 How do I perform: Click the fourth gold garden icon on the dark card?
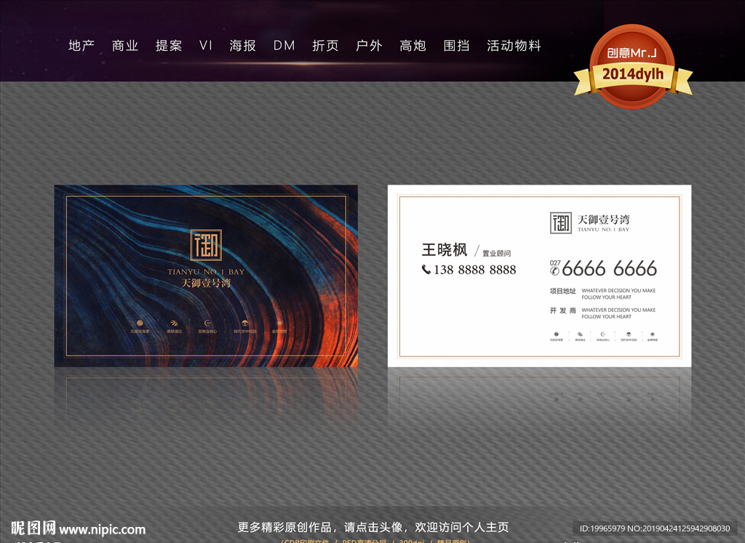pyautogui.click(x=244, y=323)
